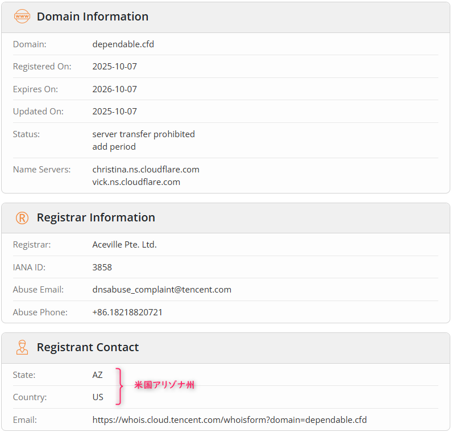This screenshot has width=452, height=432.
Task: Click the registrar name Aceville Pte. Ltd.
Action: 124,245
